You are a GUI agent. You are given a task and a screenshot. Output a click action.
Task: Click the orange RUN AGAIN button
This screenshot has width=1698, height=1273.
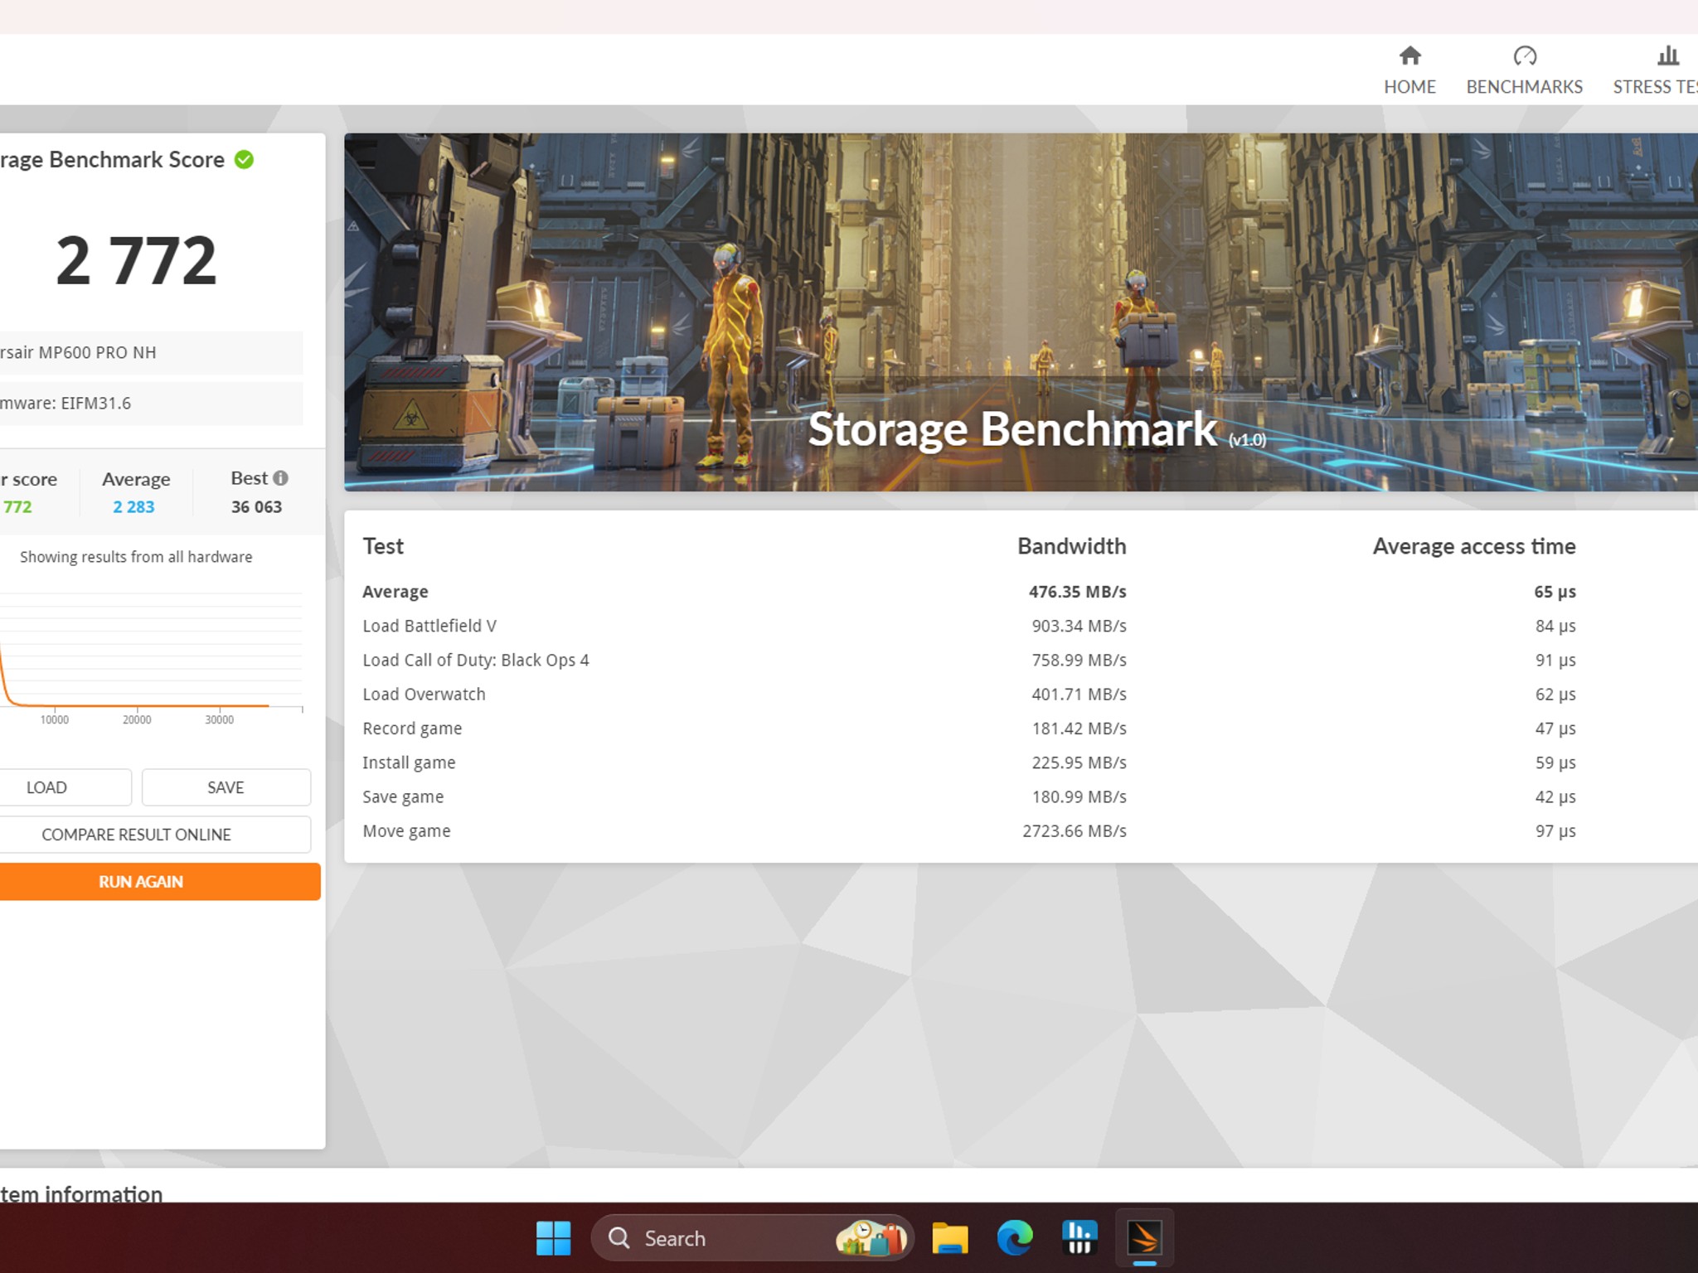click(160, 882)
